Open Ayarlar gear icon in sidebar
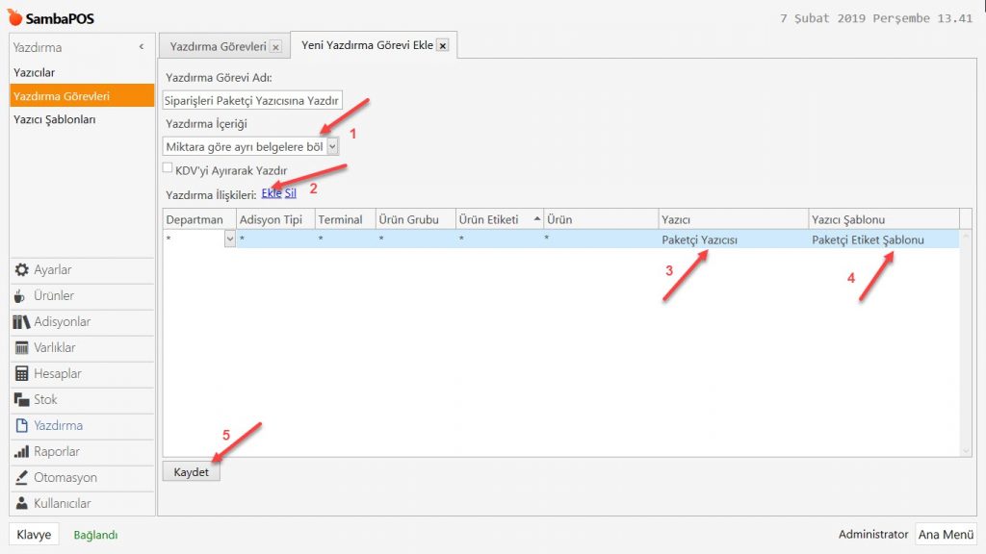 (21, 270)
